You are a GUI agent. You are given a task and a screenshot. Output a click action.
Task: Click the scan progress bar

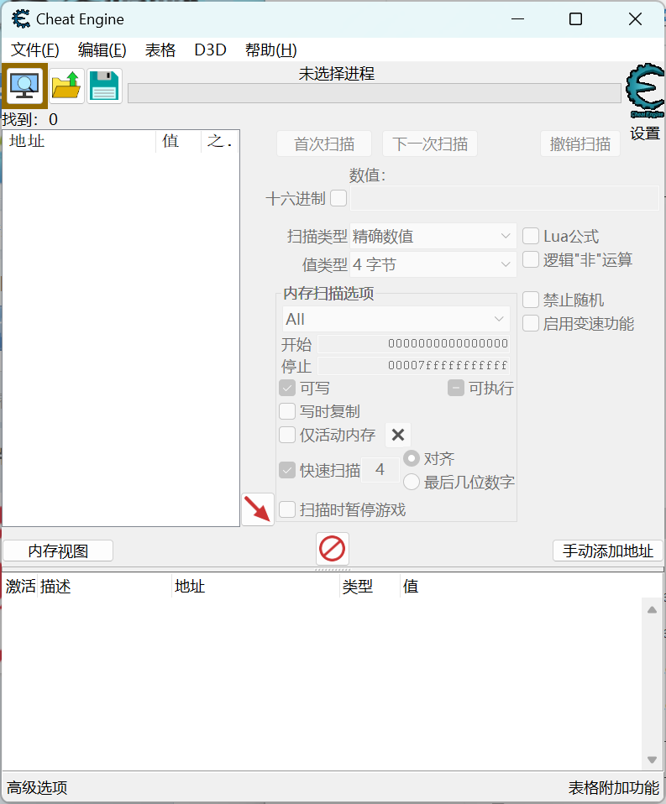[x=375, y=93]
